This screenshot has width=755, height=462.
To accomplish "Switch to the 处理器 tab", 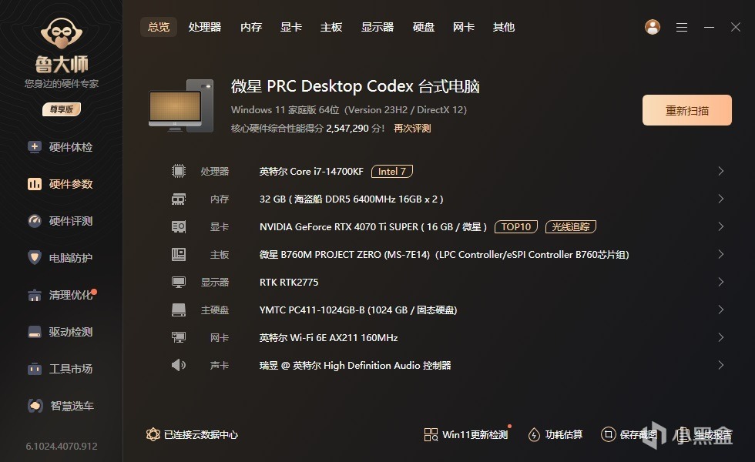I will click(205, 27).
